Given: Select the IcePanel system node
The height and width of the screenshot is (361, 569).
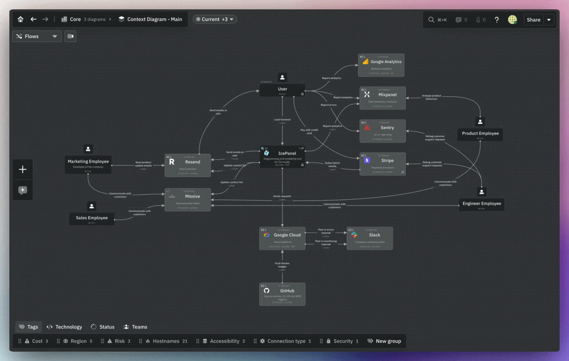Looking at the screenshot, I should (282, 157).
